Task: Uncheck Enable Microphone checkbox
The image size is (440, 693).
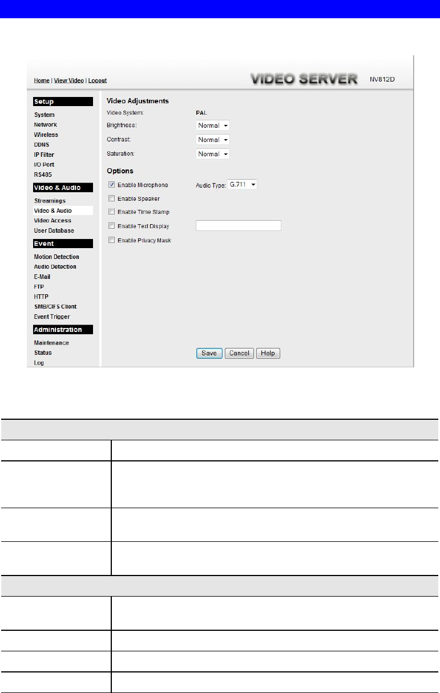Action: pos(111,185)
